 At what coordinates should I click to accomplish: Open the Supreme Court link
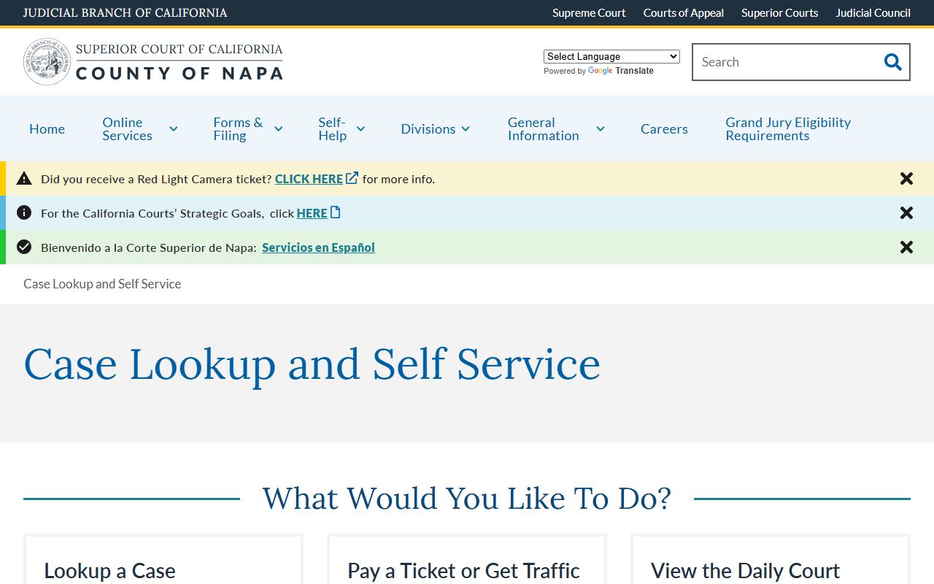pos(589,13)
